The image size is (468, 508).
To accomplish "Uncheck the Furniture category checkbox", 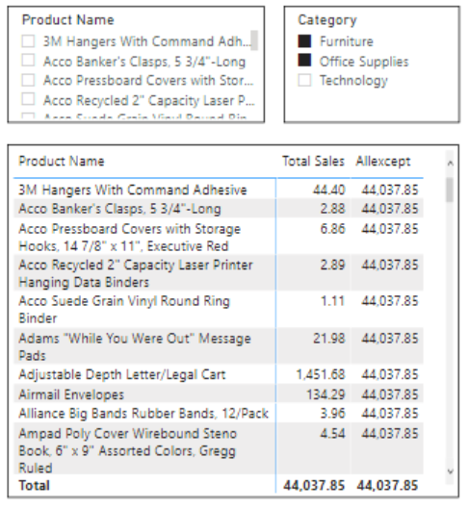I will click(304, 41).
